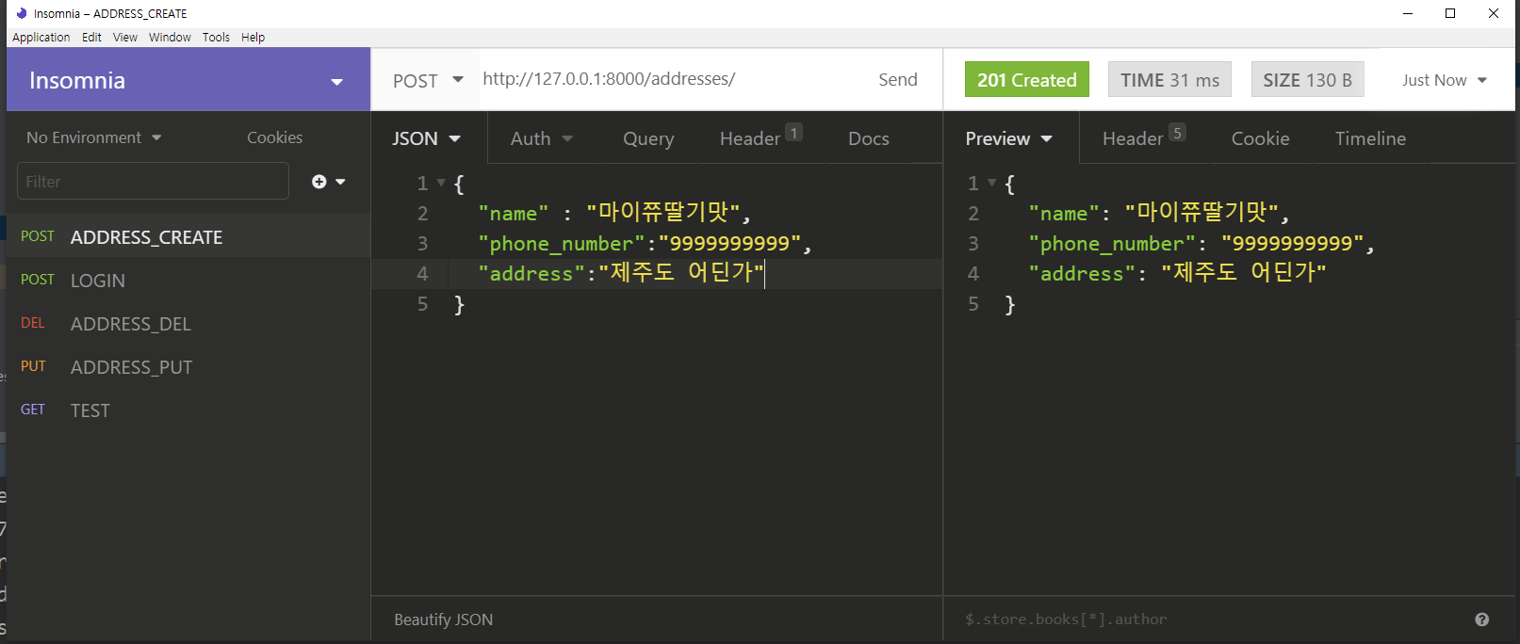
Task: Click the TIME 31 ms tag
Action: pyautogui.click(x=1169, y=80)
